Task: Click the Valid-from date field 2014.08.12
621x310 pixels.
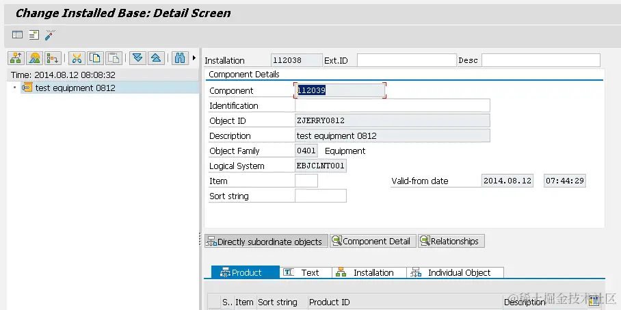Action: pos(507,181)
